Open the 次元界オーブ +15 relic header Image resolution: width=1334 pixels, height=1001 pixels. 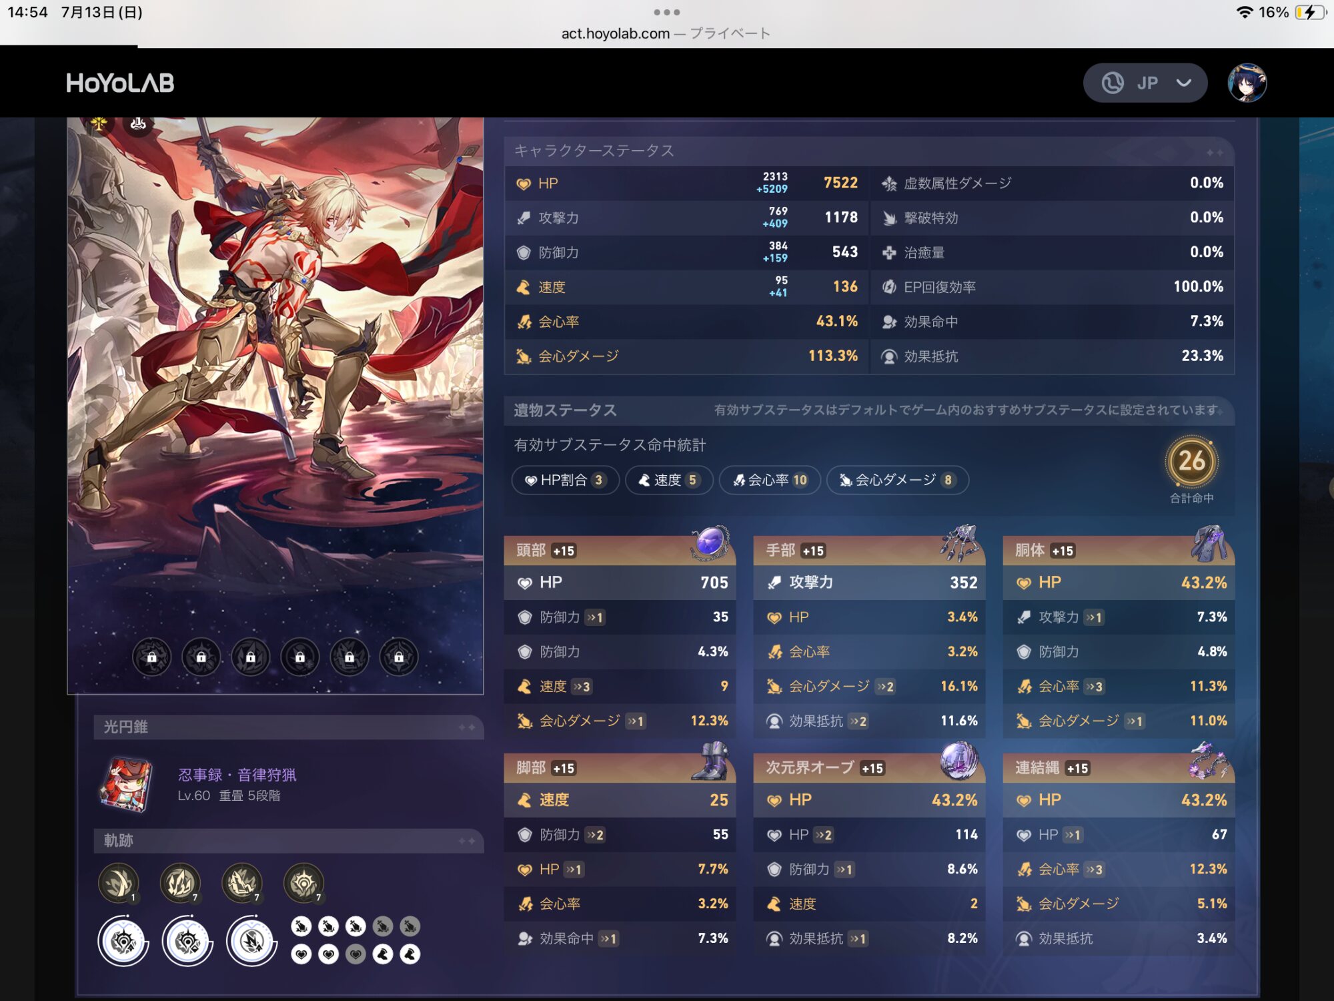point(869,768)
